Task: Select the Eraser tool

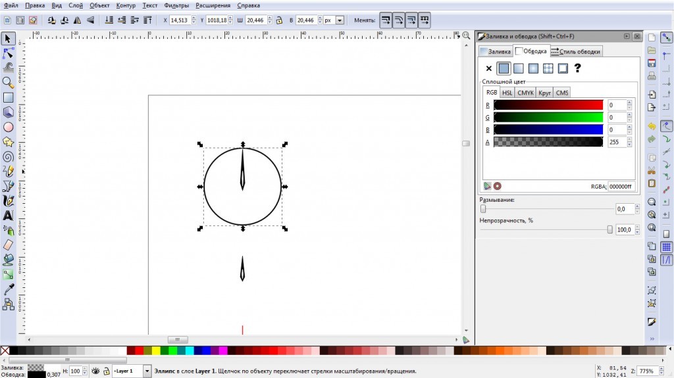Action: click(8, 245)
